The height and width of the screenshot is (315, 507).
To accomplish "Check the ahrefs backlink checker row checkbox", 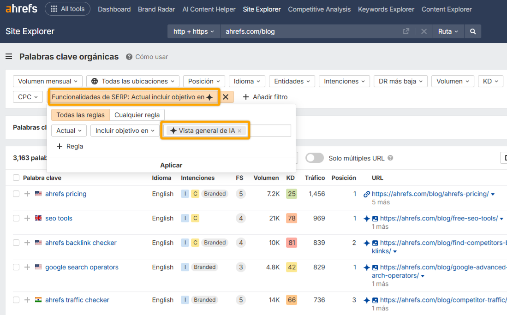I will [x=16, y=243].
